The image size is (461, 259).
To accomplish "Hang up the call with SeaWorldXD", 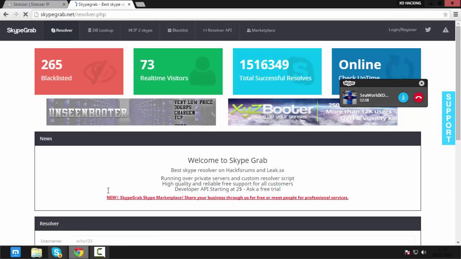I will point(419,97).
